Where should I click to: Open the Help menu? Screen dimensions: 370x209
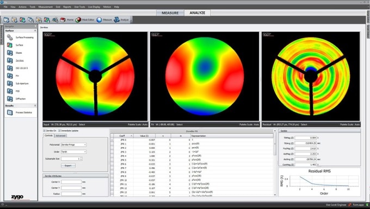[x=116, y=7]
